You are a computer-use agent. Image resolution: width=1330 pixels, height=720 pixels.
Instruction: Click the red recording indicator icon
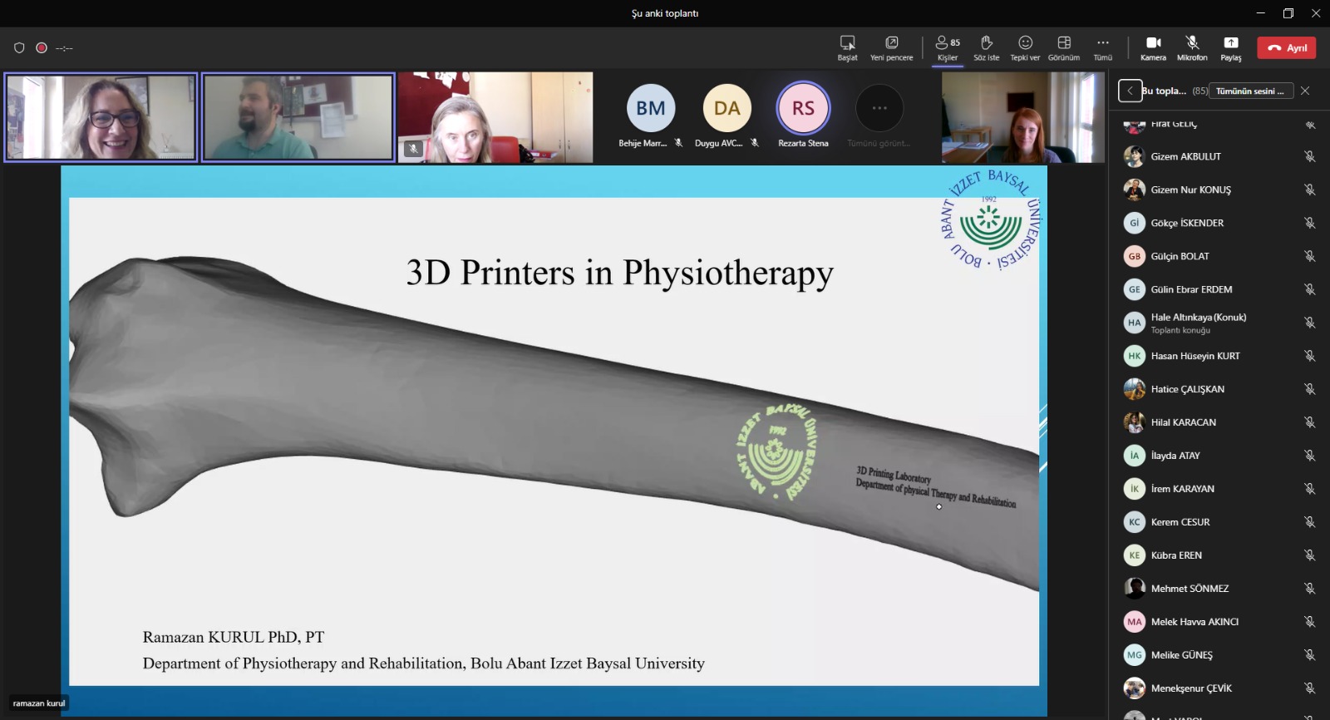[x=42, y=48]
